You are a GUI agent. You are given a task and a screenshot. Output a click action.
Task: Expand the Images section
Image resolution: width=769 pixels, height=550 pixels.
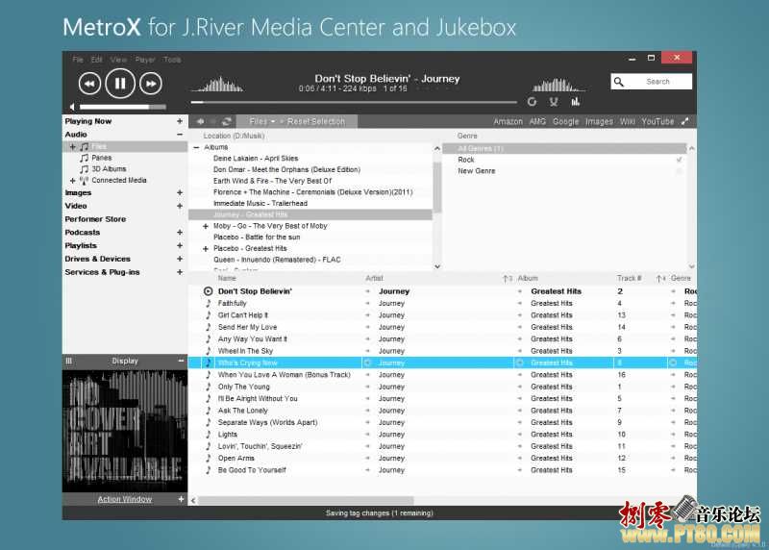tap(180, 193)
